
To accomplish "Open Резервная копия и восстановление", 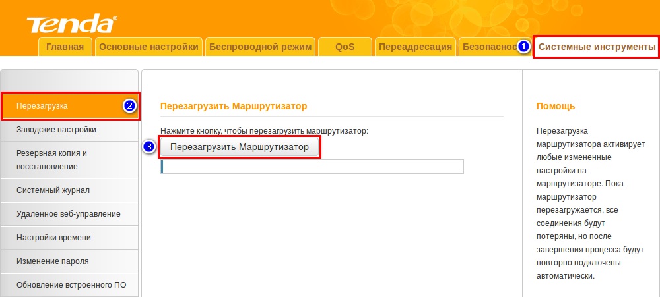I will (x=70, y=160).
